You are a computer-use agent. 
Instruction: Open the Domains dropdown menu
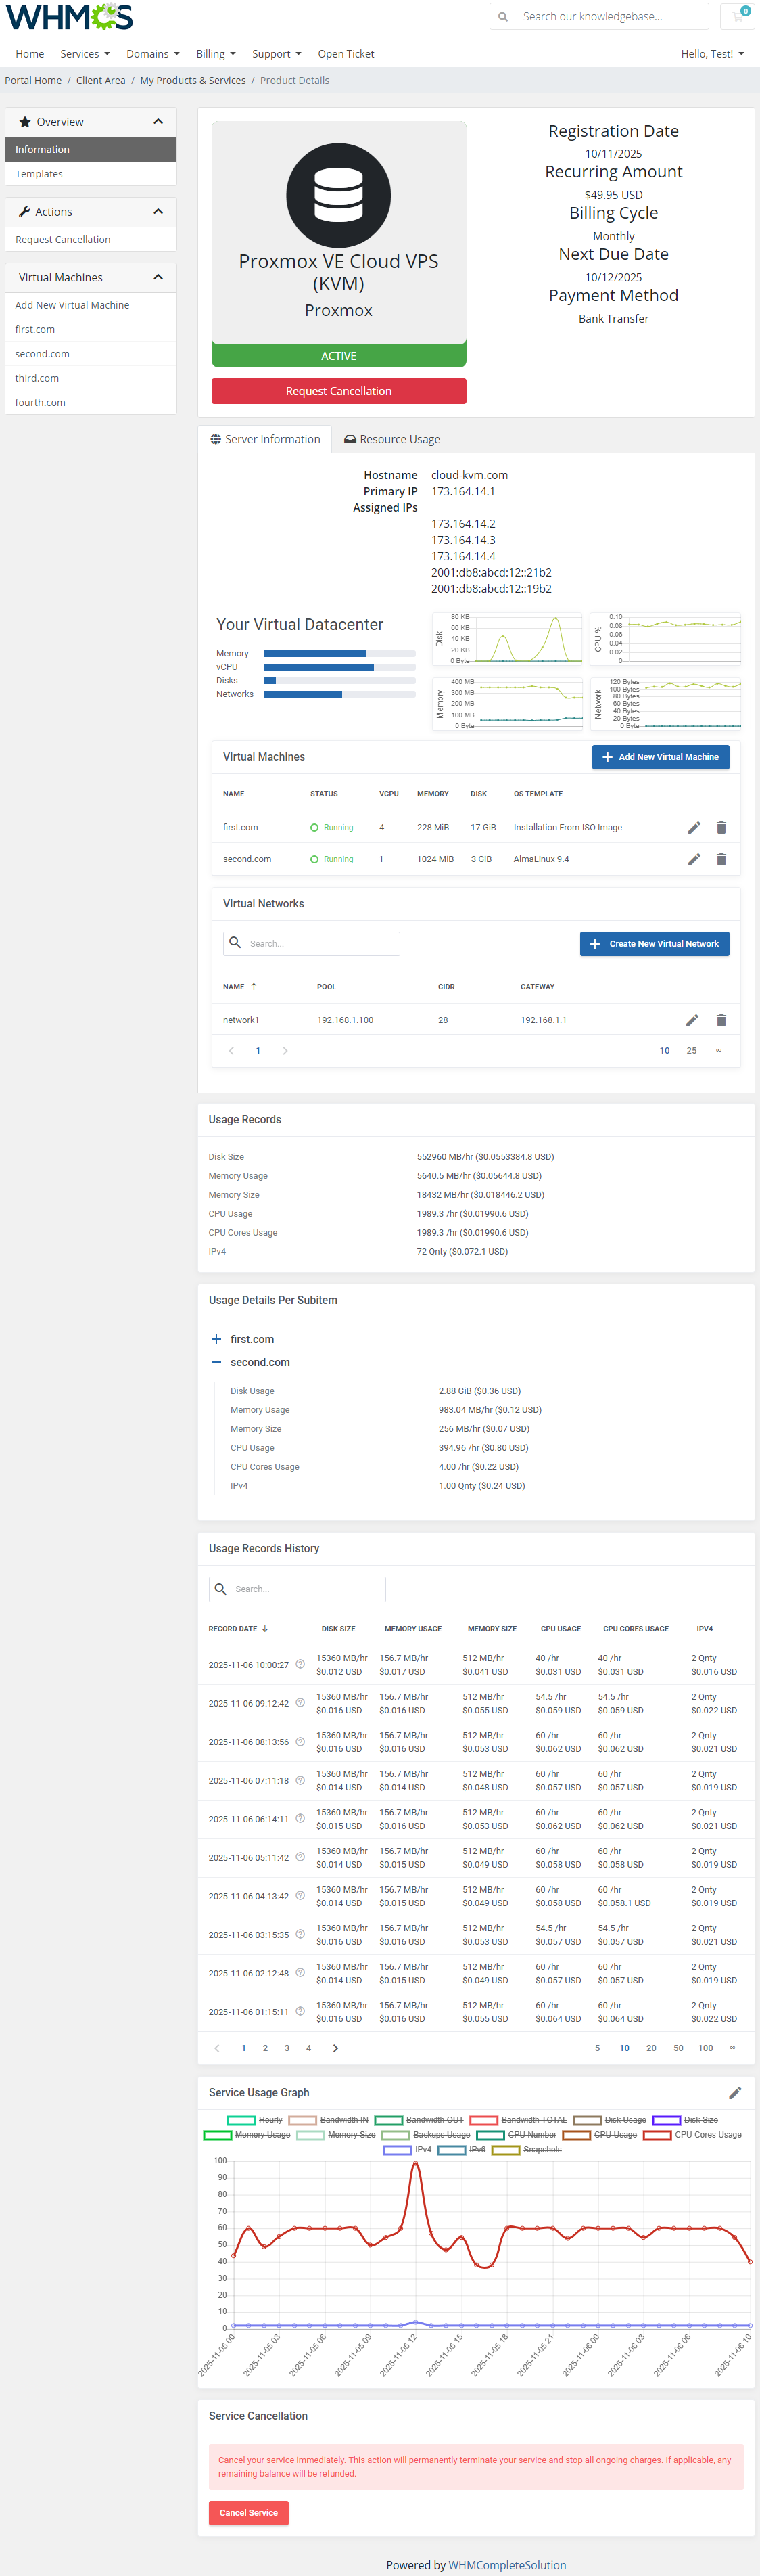153,54
